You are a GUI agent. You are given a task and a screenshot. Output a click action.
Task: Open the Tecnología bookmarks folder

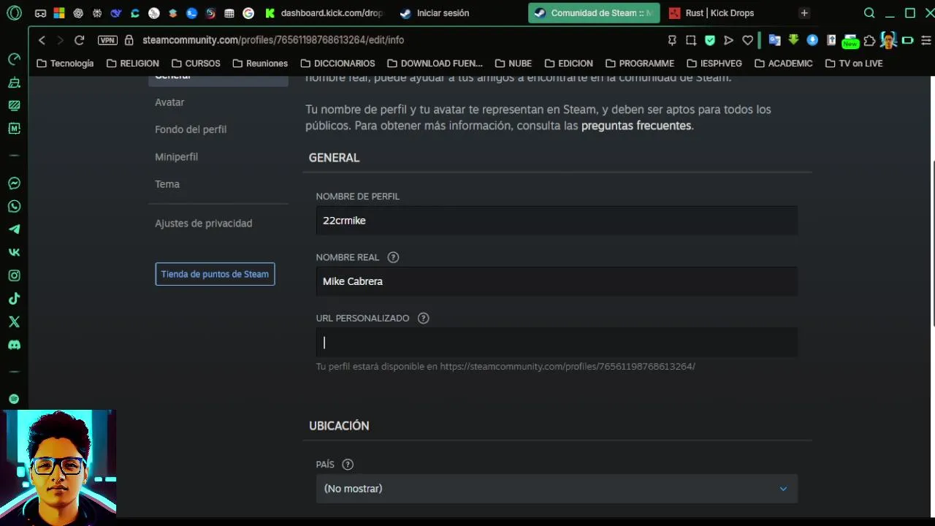pos(65,64)
